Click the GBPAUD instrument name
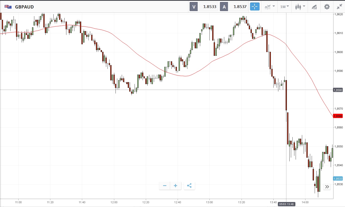Viewport: 345px width, 207px height. coord(24,7)
